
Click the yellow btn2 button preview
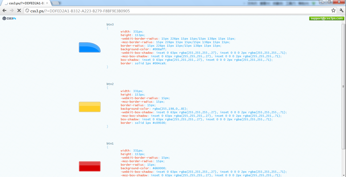point(90,107)
